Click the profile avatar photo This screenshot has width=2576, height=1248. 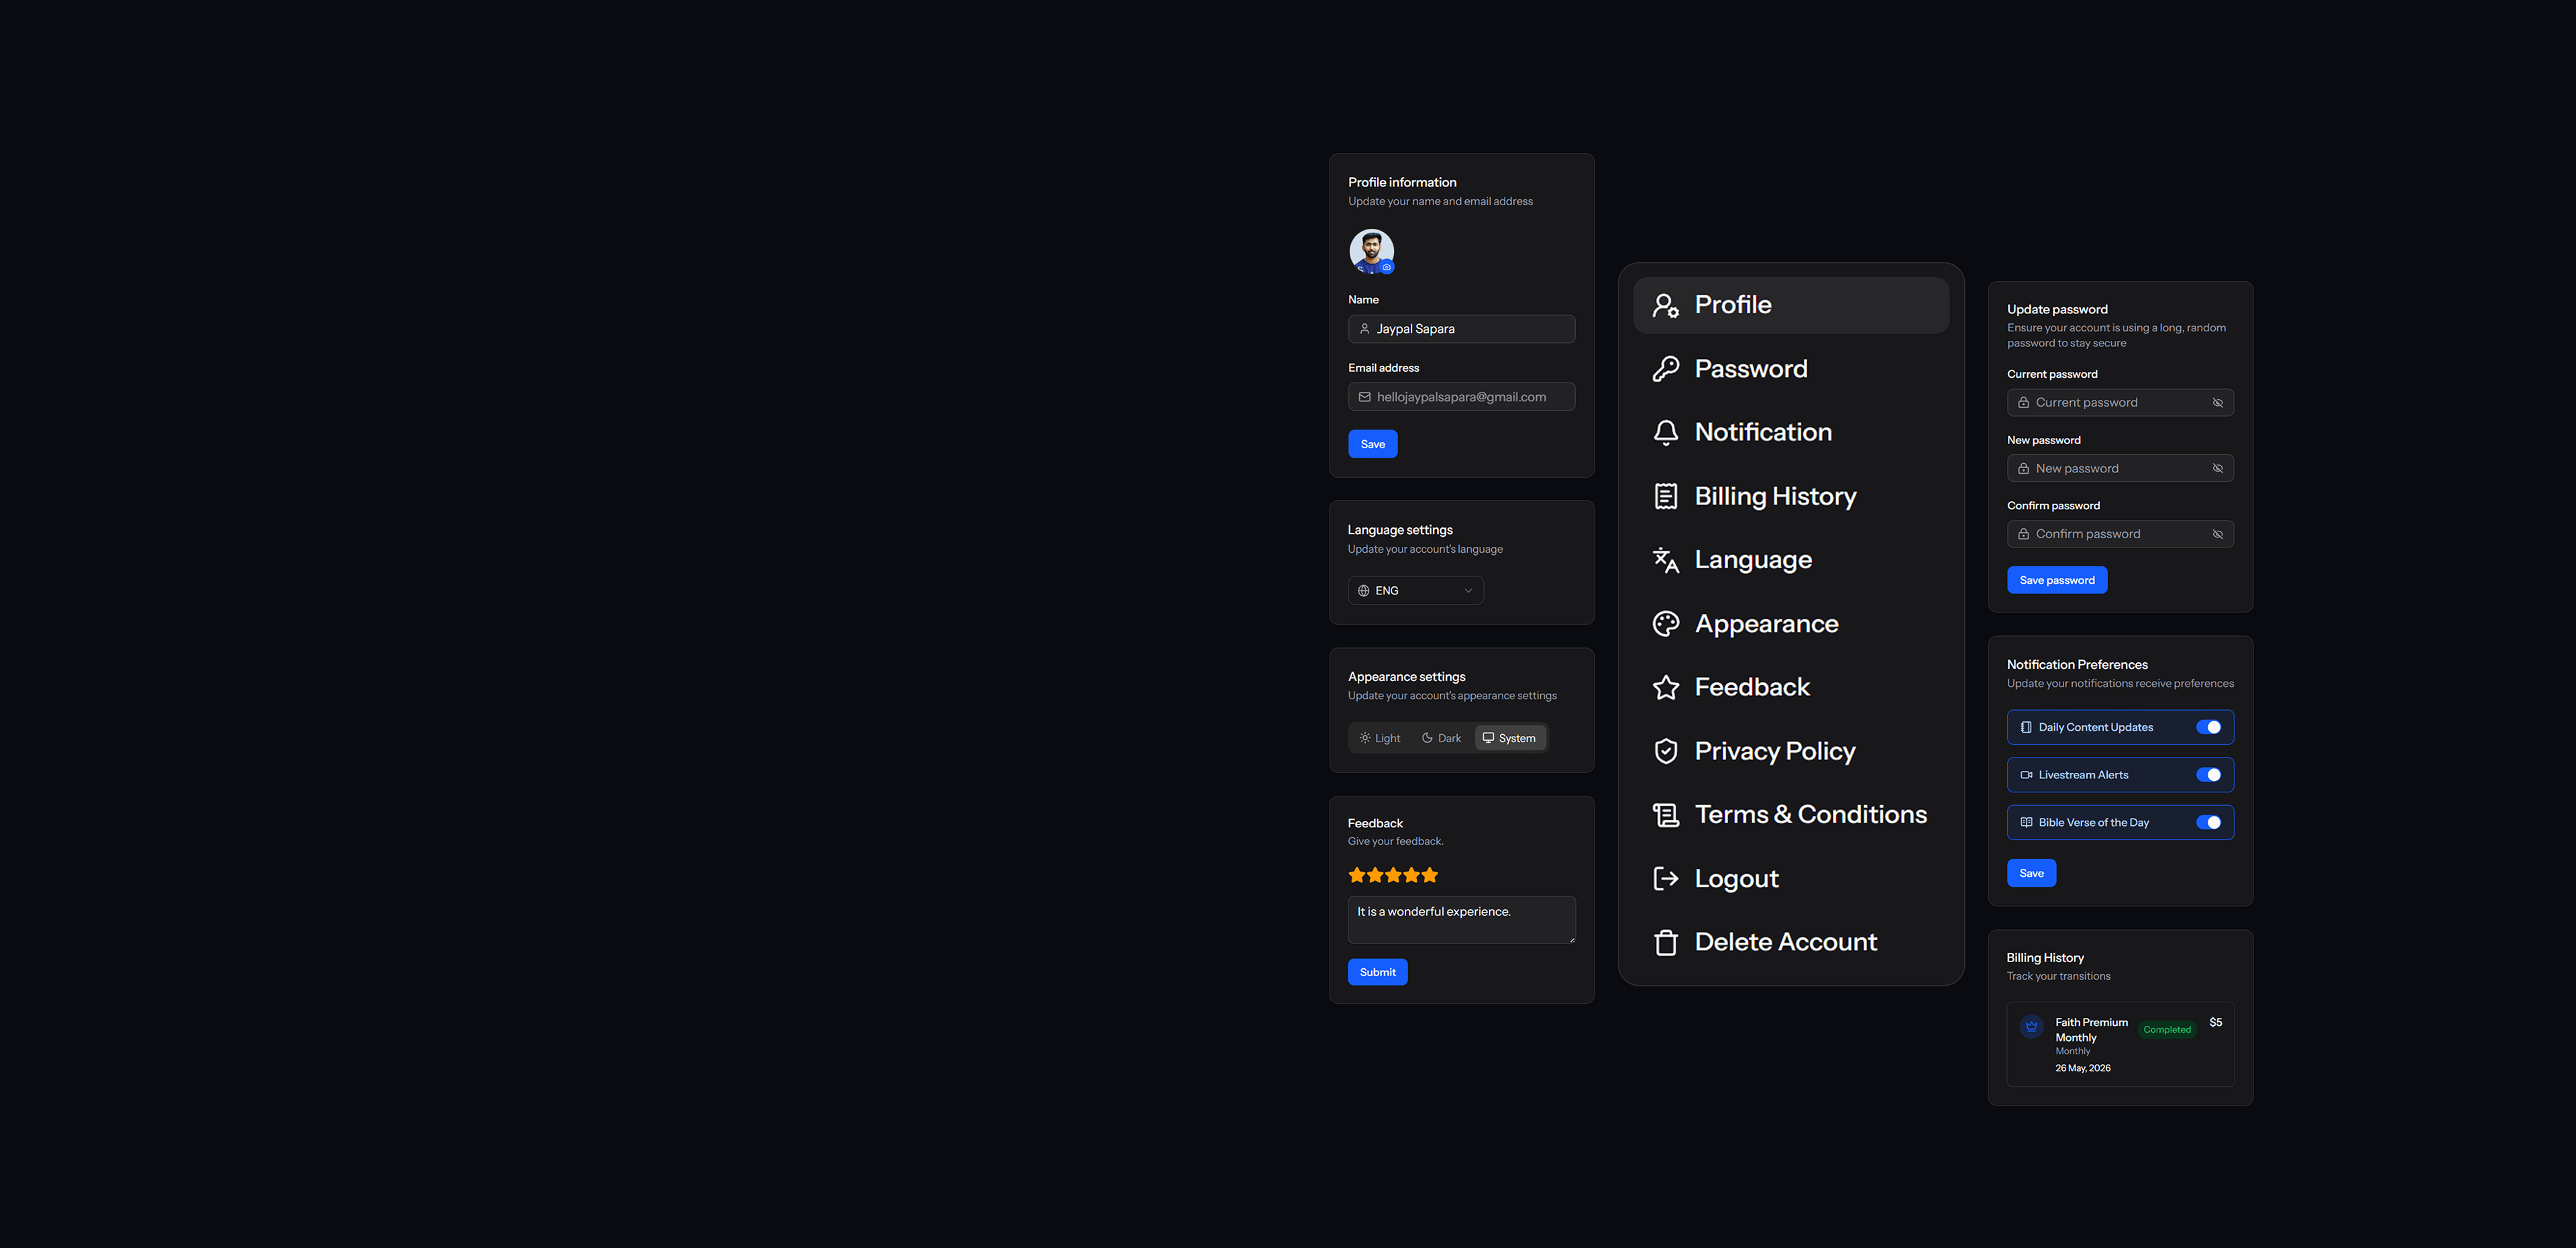tap(1371, 251)
